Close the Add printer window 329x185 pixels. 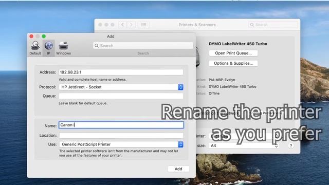31,36
